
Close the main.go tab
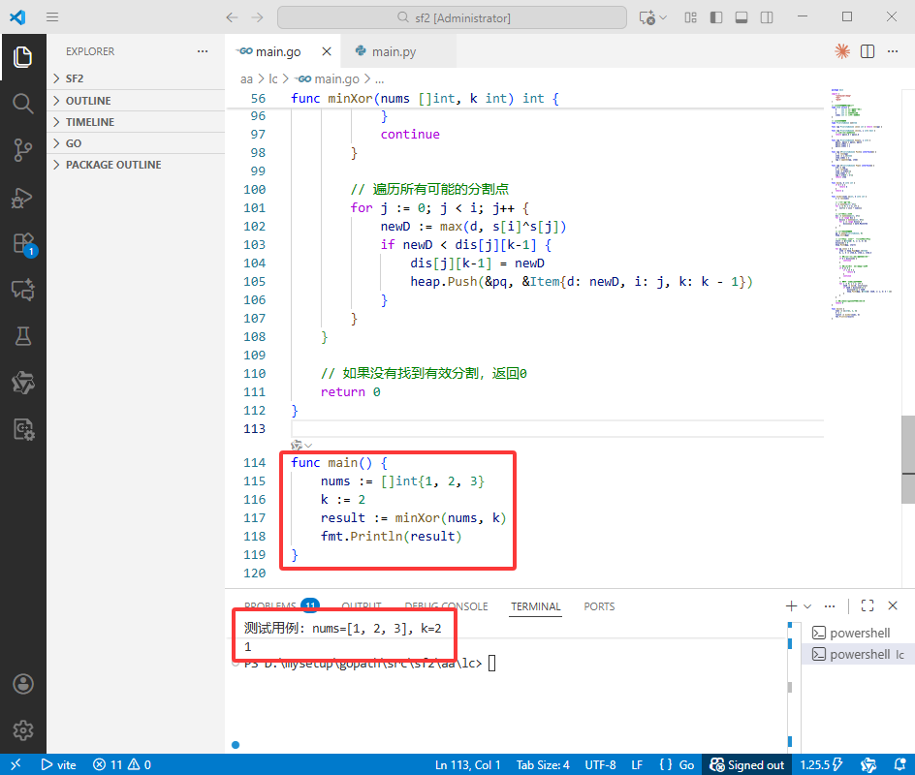[327, 51]
